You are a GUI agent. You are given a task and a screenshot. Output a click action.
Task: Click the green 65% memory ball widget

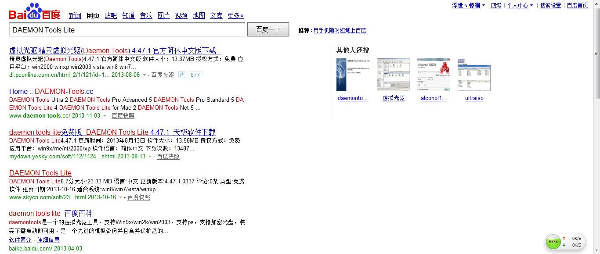[x=553, y=242]
